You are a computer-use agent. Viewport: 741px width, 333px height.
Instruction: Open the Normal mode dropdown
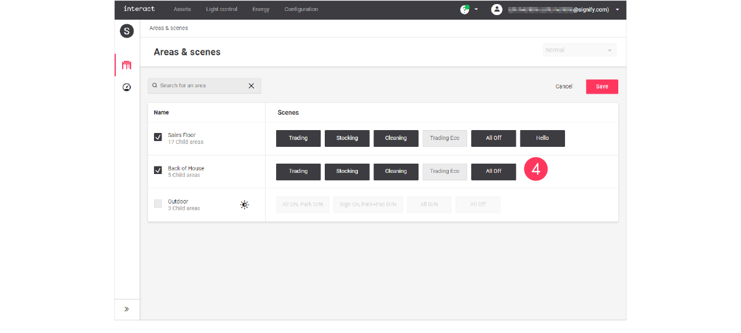tap(579, 50)
